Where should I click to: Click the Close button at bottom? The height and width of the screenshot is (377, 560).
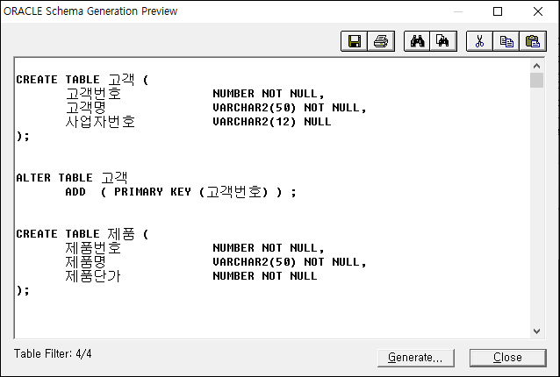coord(507,358)
